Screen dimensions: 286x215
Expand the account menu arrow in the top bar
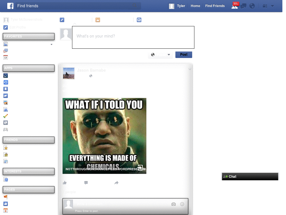[x=273, y=6]
